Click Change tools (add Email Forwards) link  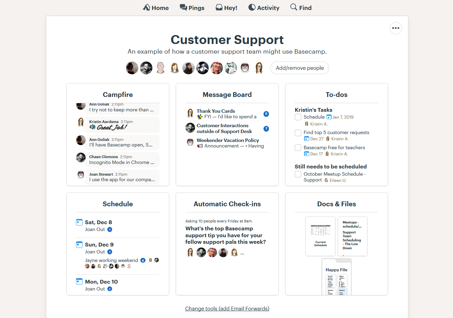click(x=227, y=309)
